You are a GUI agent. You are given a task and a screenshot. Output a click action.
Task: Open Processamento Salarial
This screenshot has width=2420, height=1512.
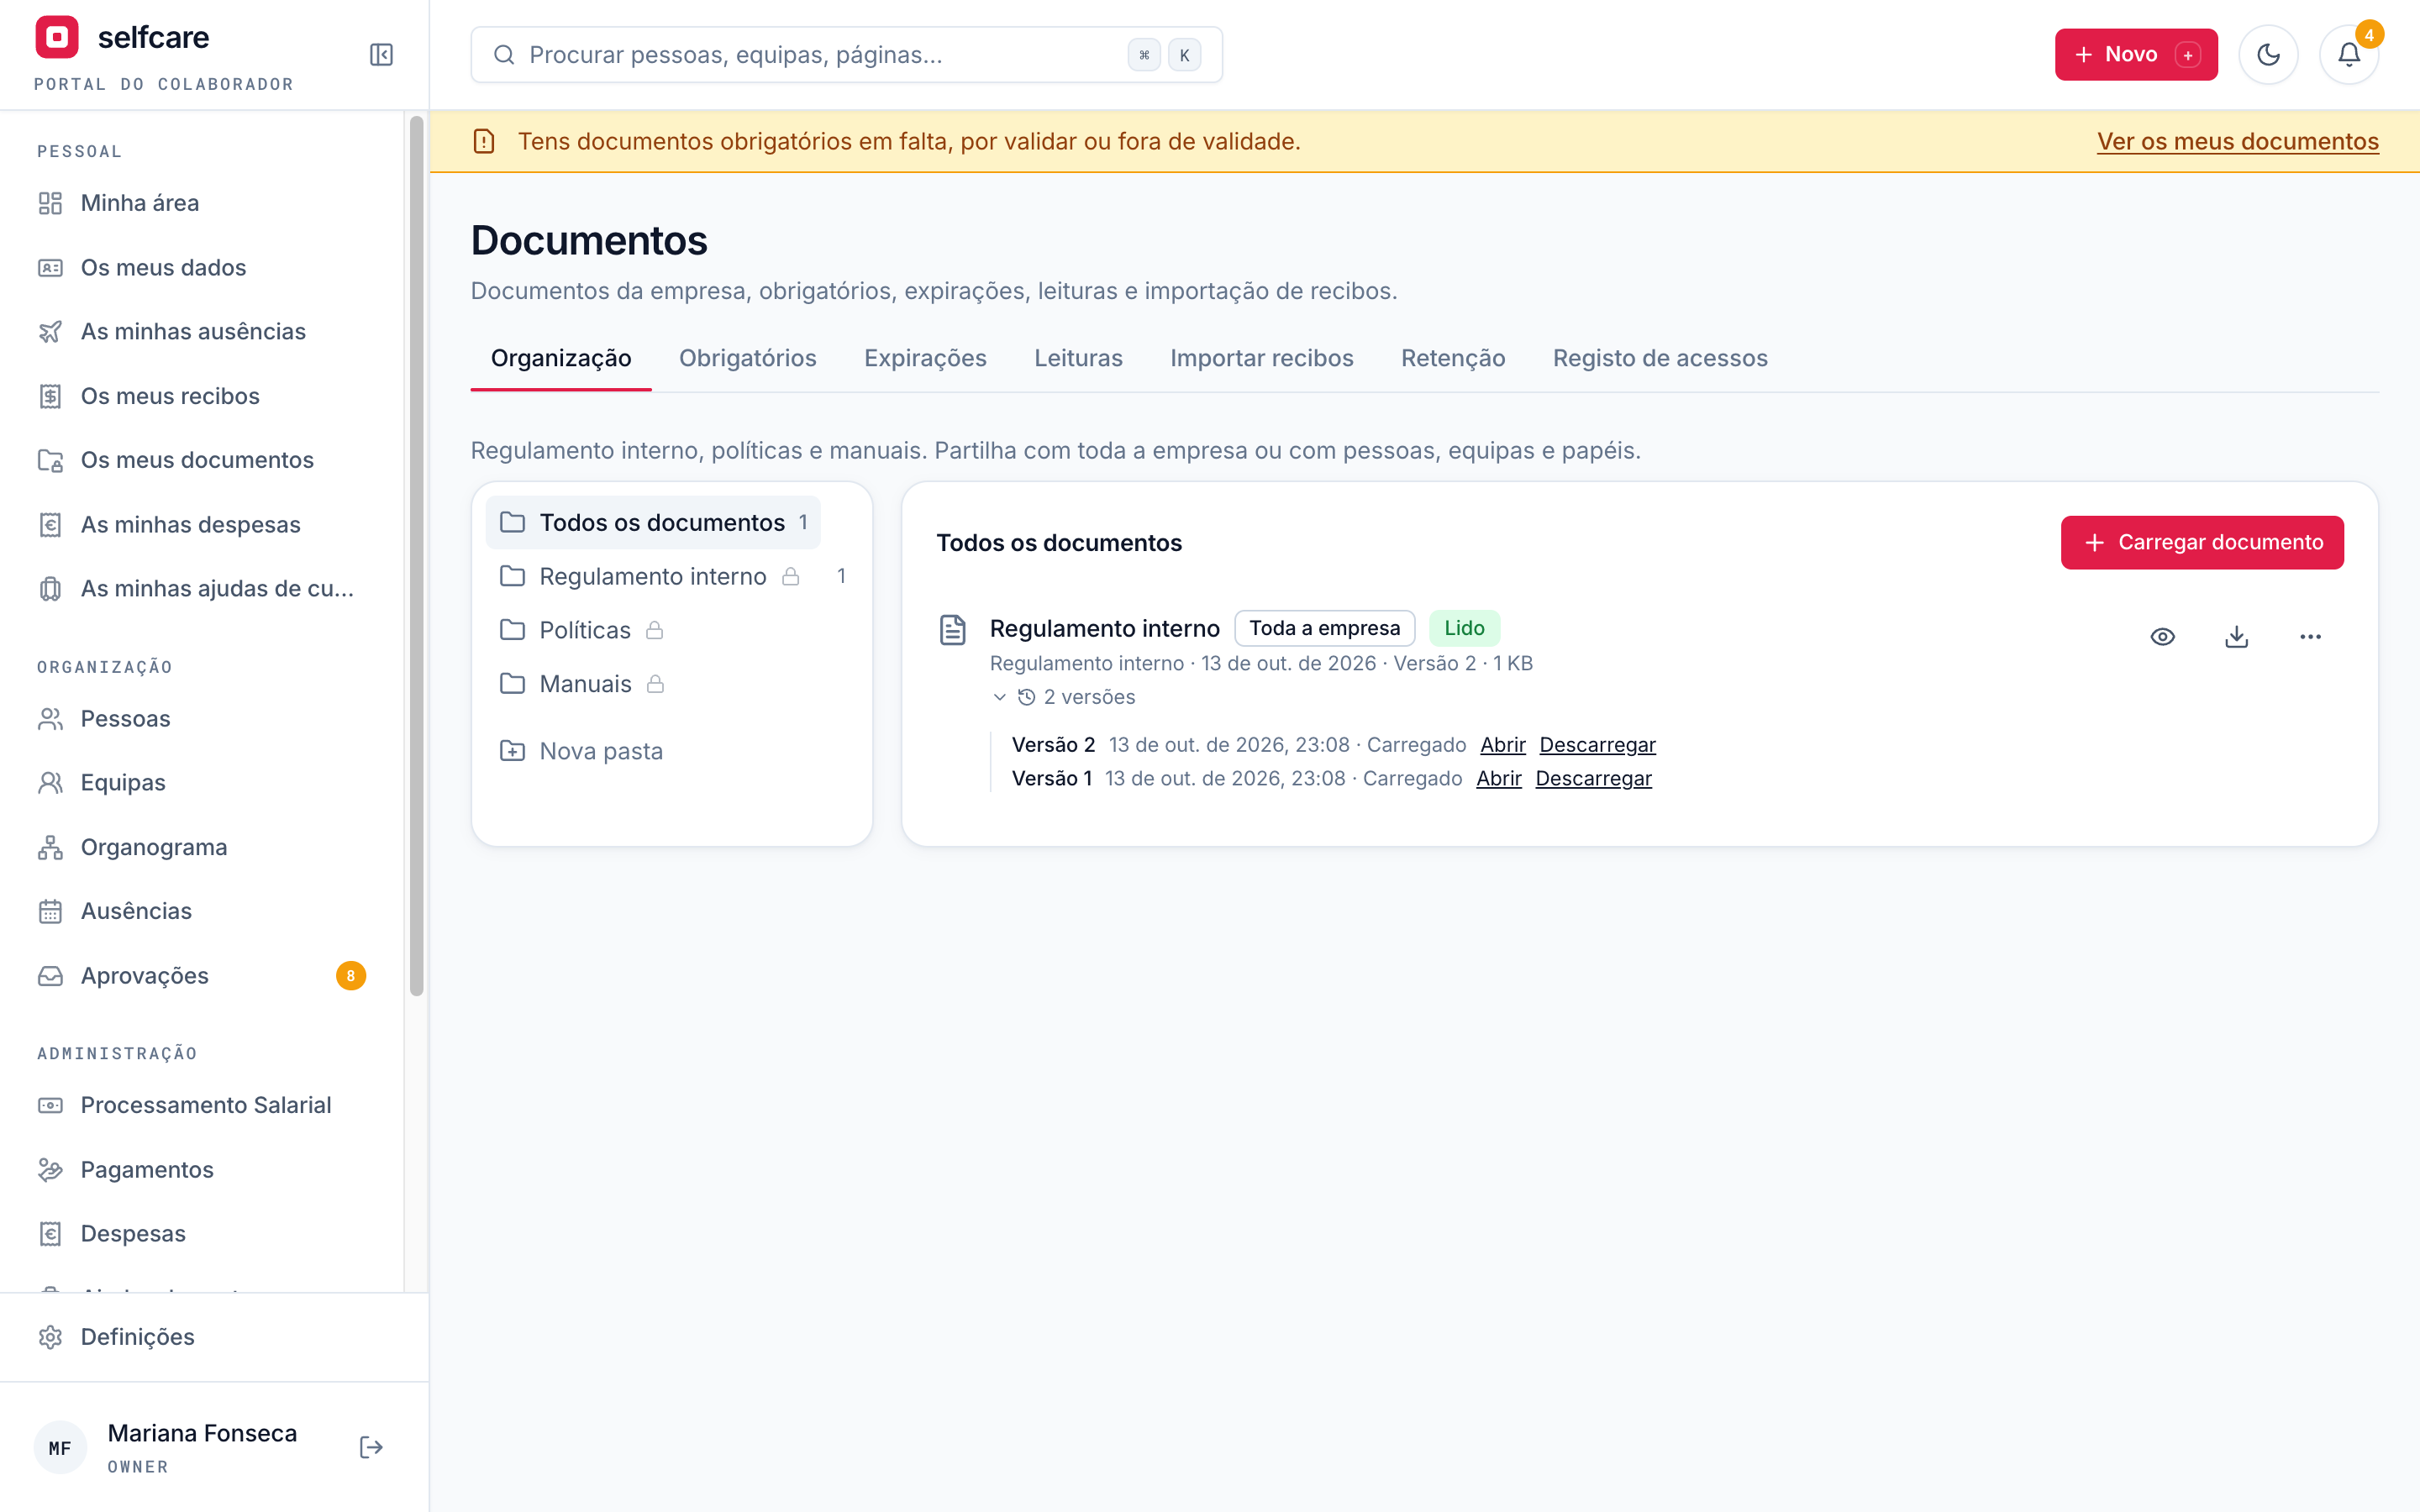(202, 1105)
